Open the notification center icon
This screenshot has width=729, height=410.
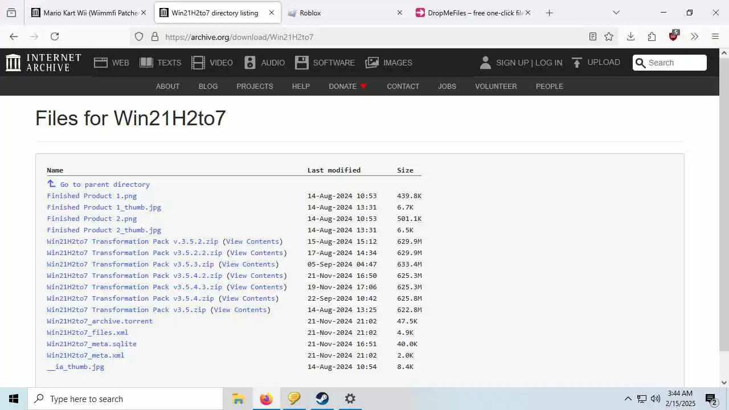coord(711,399)
